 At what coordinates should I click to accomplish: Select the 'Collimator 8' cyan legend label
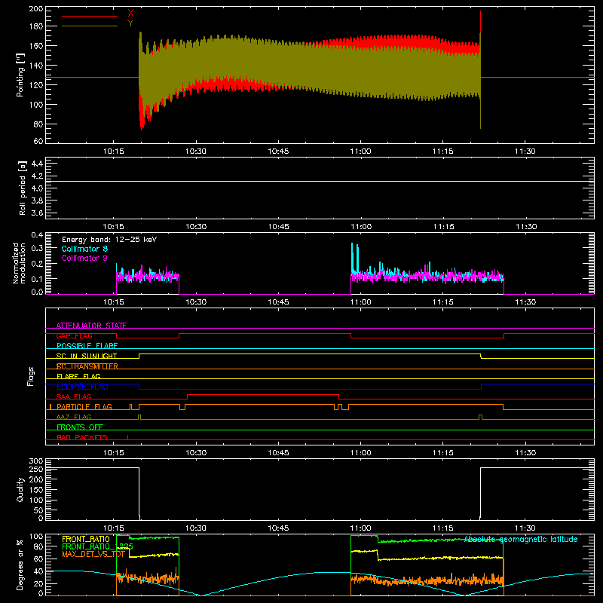pos(84,249)
